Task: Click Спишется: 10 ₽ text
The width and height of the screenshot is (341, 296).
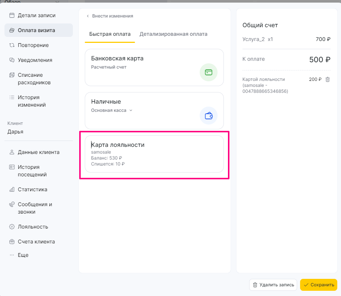Action: coord(108,164)
